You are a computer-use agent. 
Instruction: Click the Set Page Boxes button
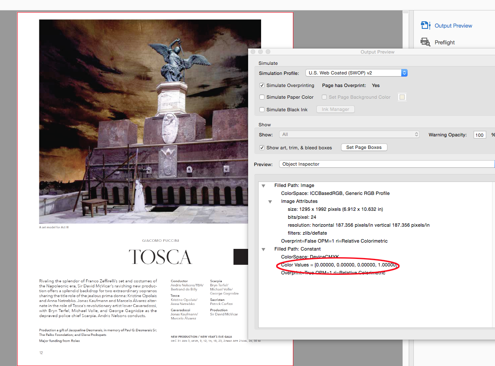(x=364, y=147)
